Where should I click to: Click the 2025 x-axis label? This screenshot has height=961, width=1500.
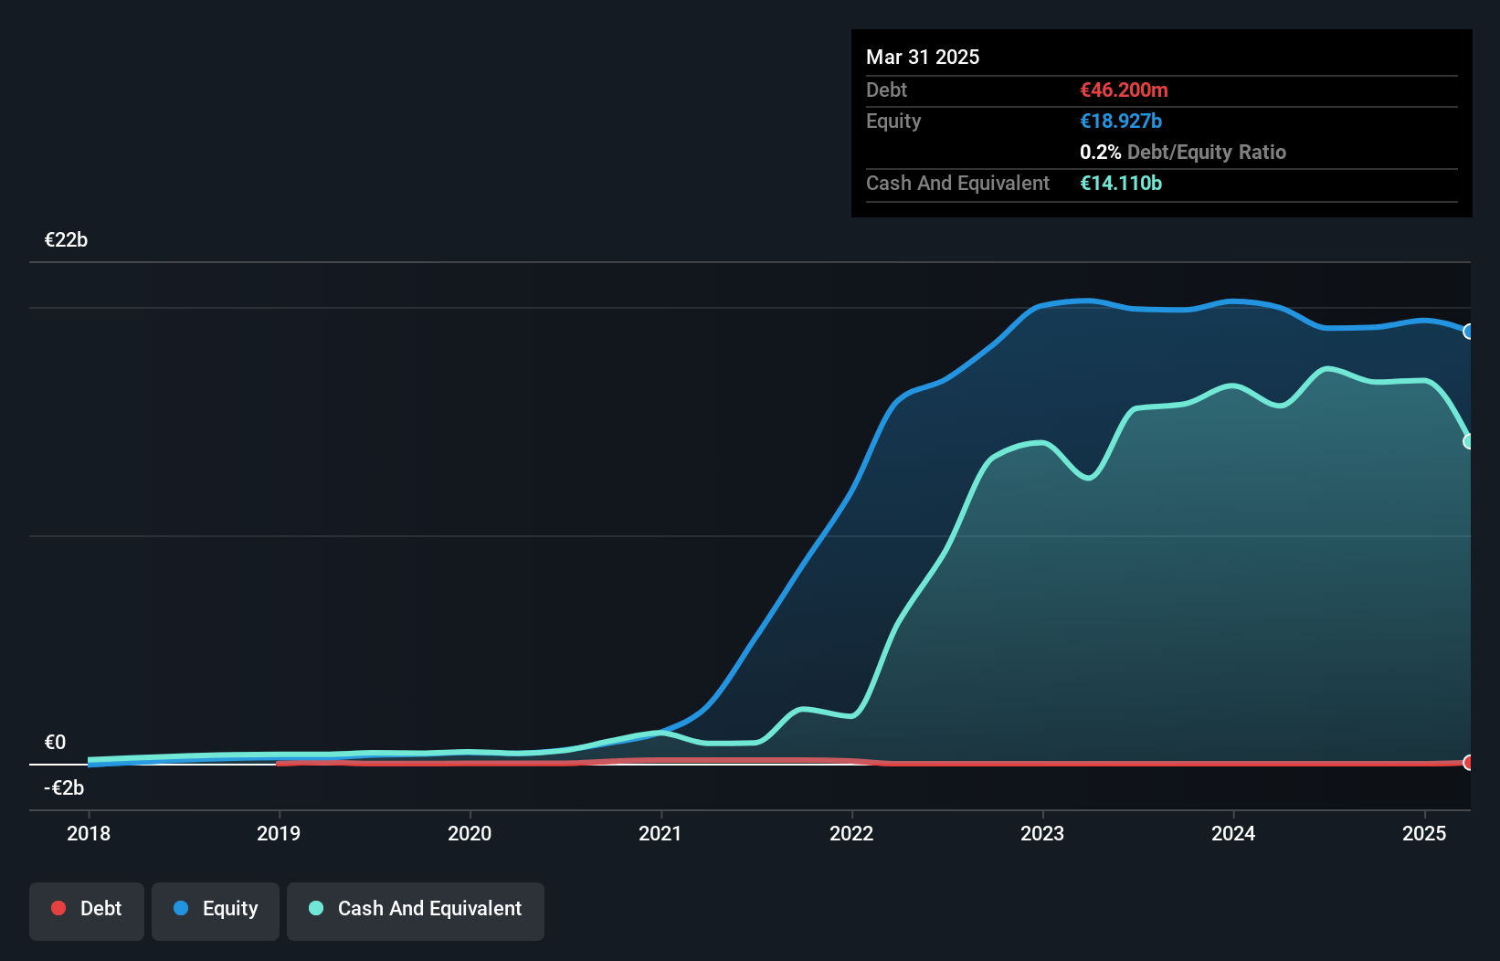coord(1424,833)
